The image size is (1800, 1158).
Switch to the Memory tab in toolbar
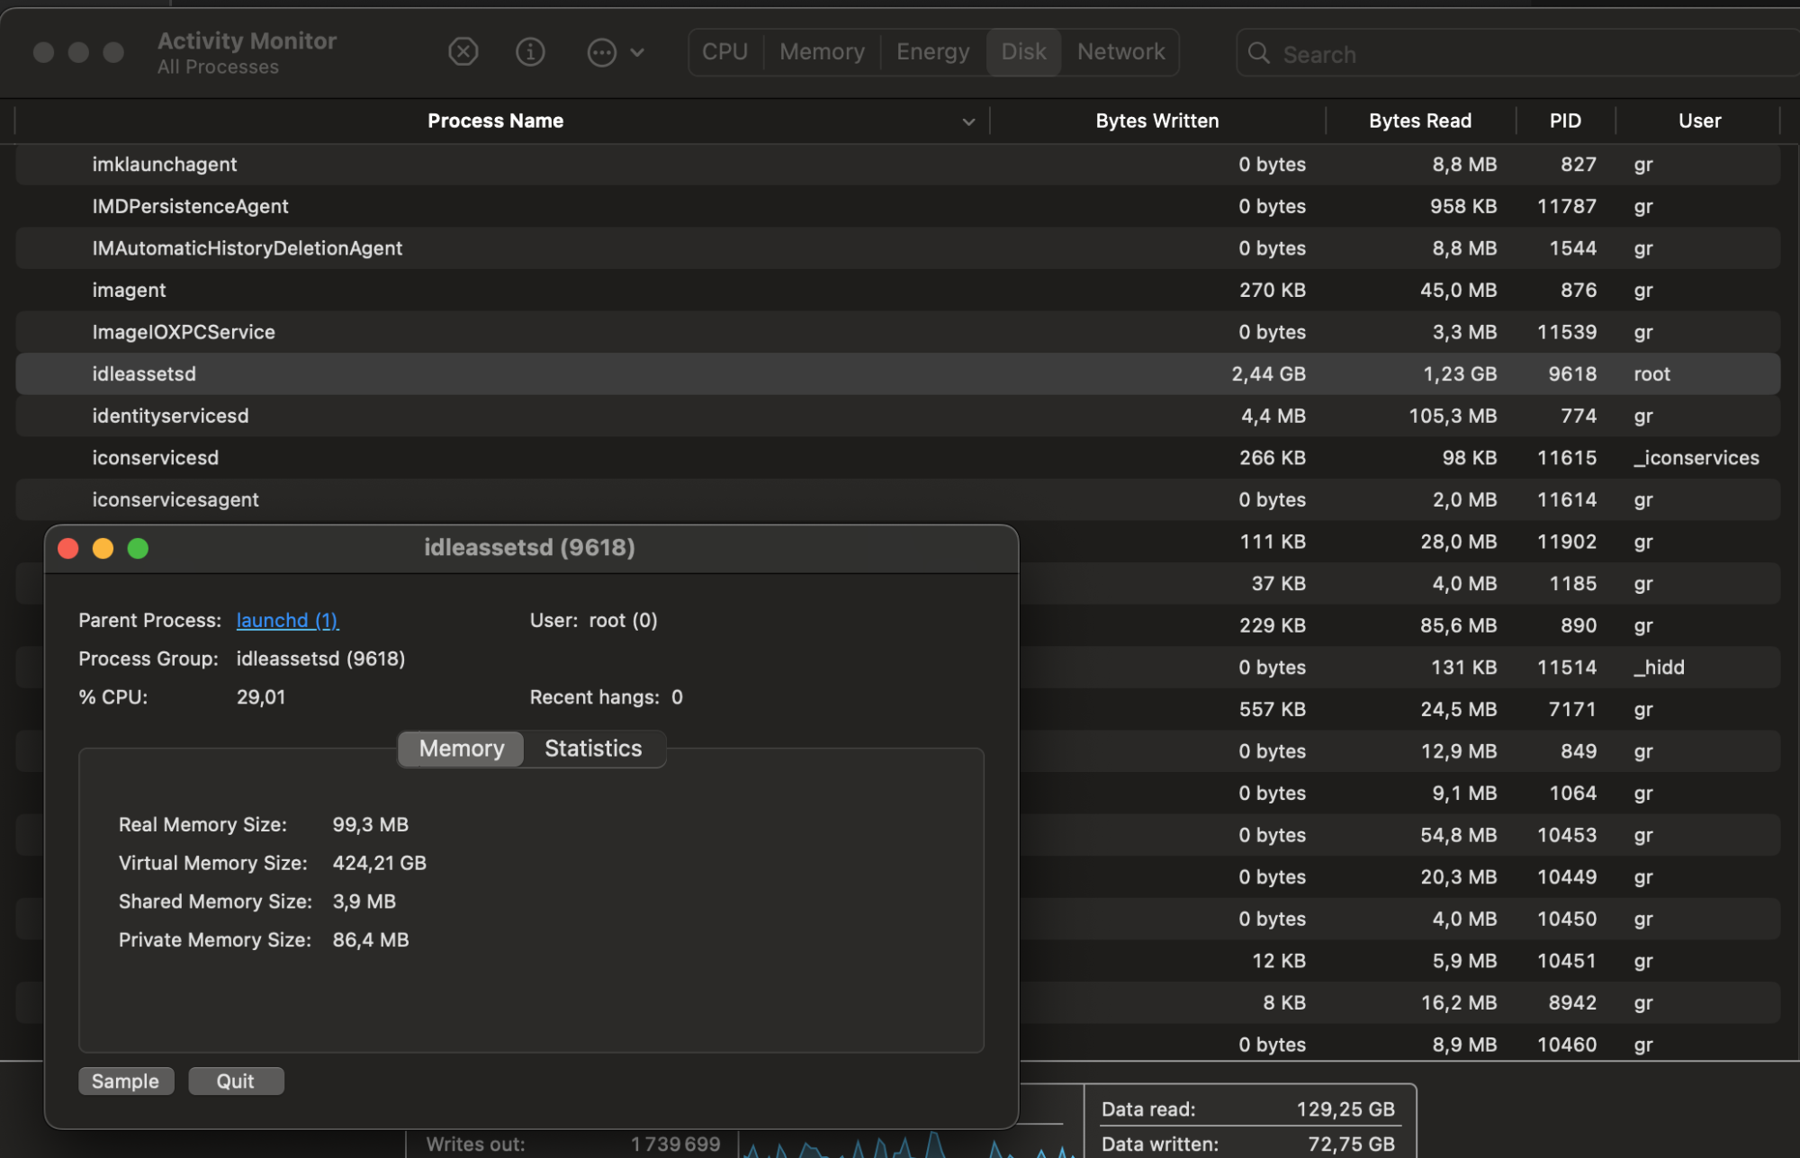pyautogui.click(x=822, y=52)
